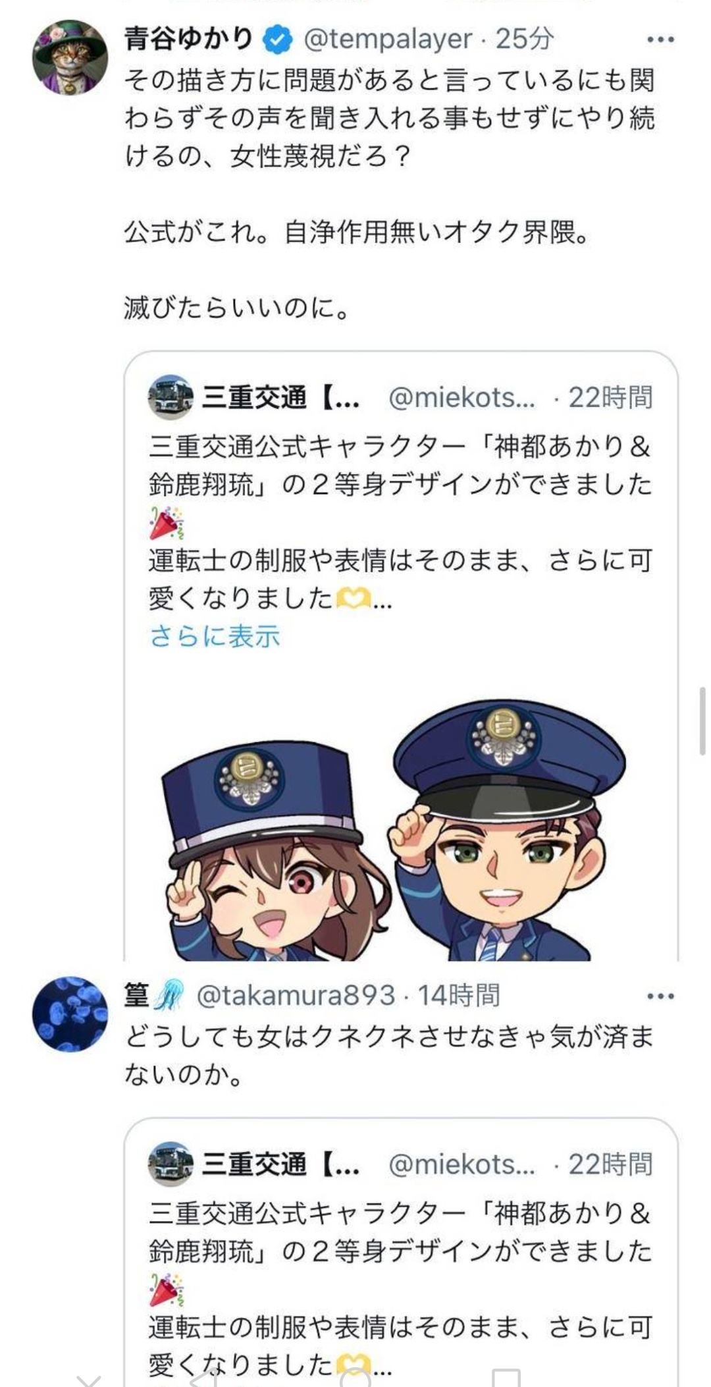Screen dimensions: 711x1387
Task: Open more options for the takamura893 tweet
Action: click(660, 996)
